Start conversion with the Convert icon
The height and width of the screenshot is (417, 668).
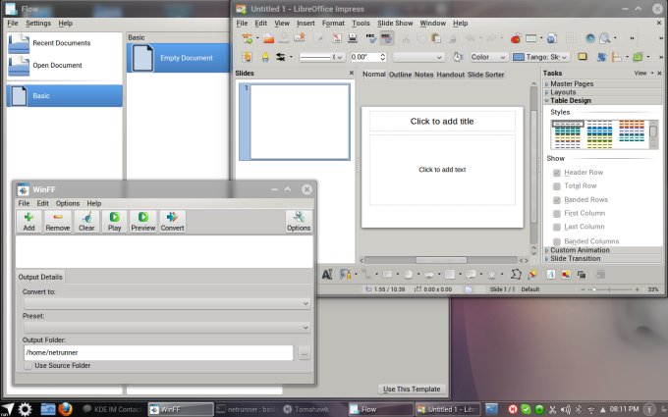173,221
